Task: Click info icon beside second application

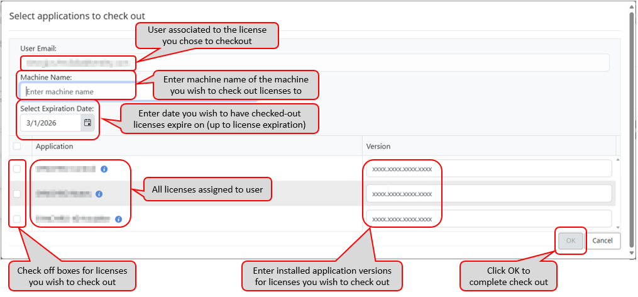Action: point(99,194)
